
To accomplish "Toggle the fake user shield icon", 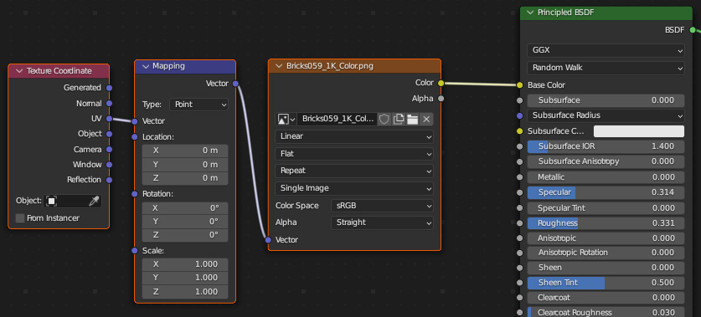I will [384, 119].
